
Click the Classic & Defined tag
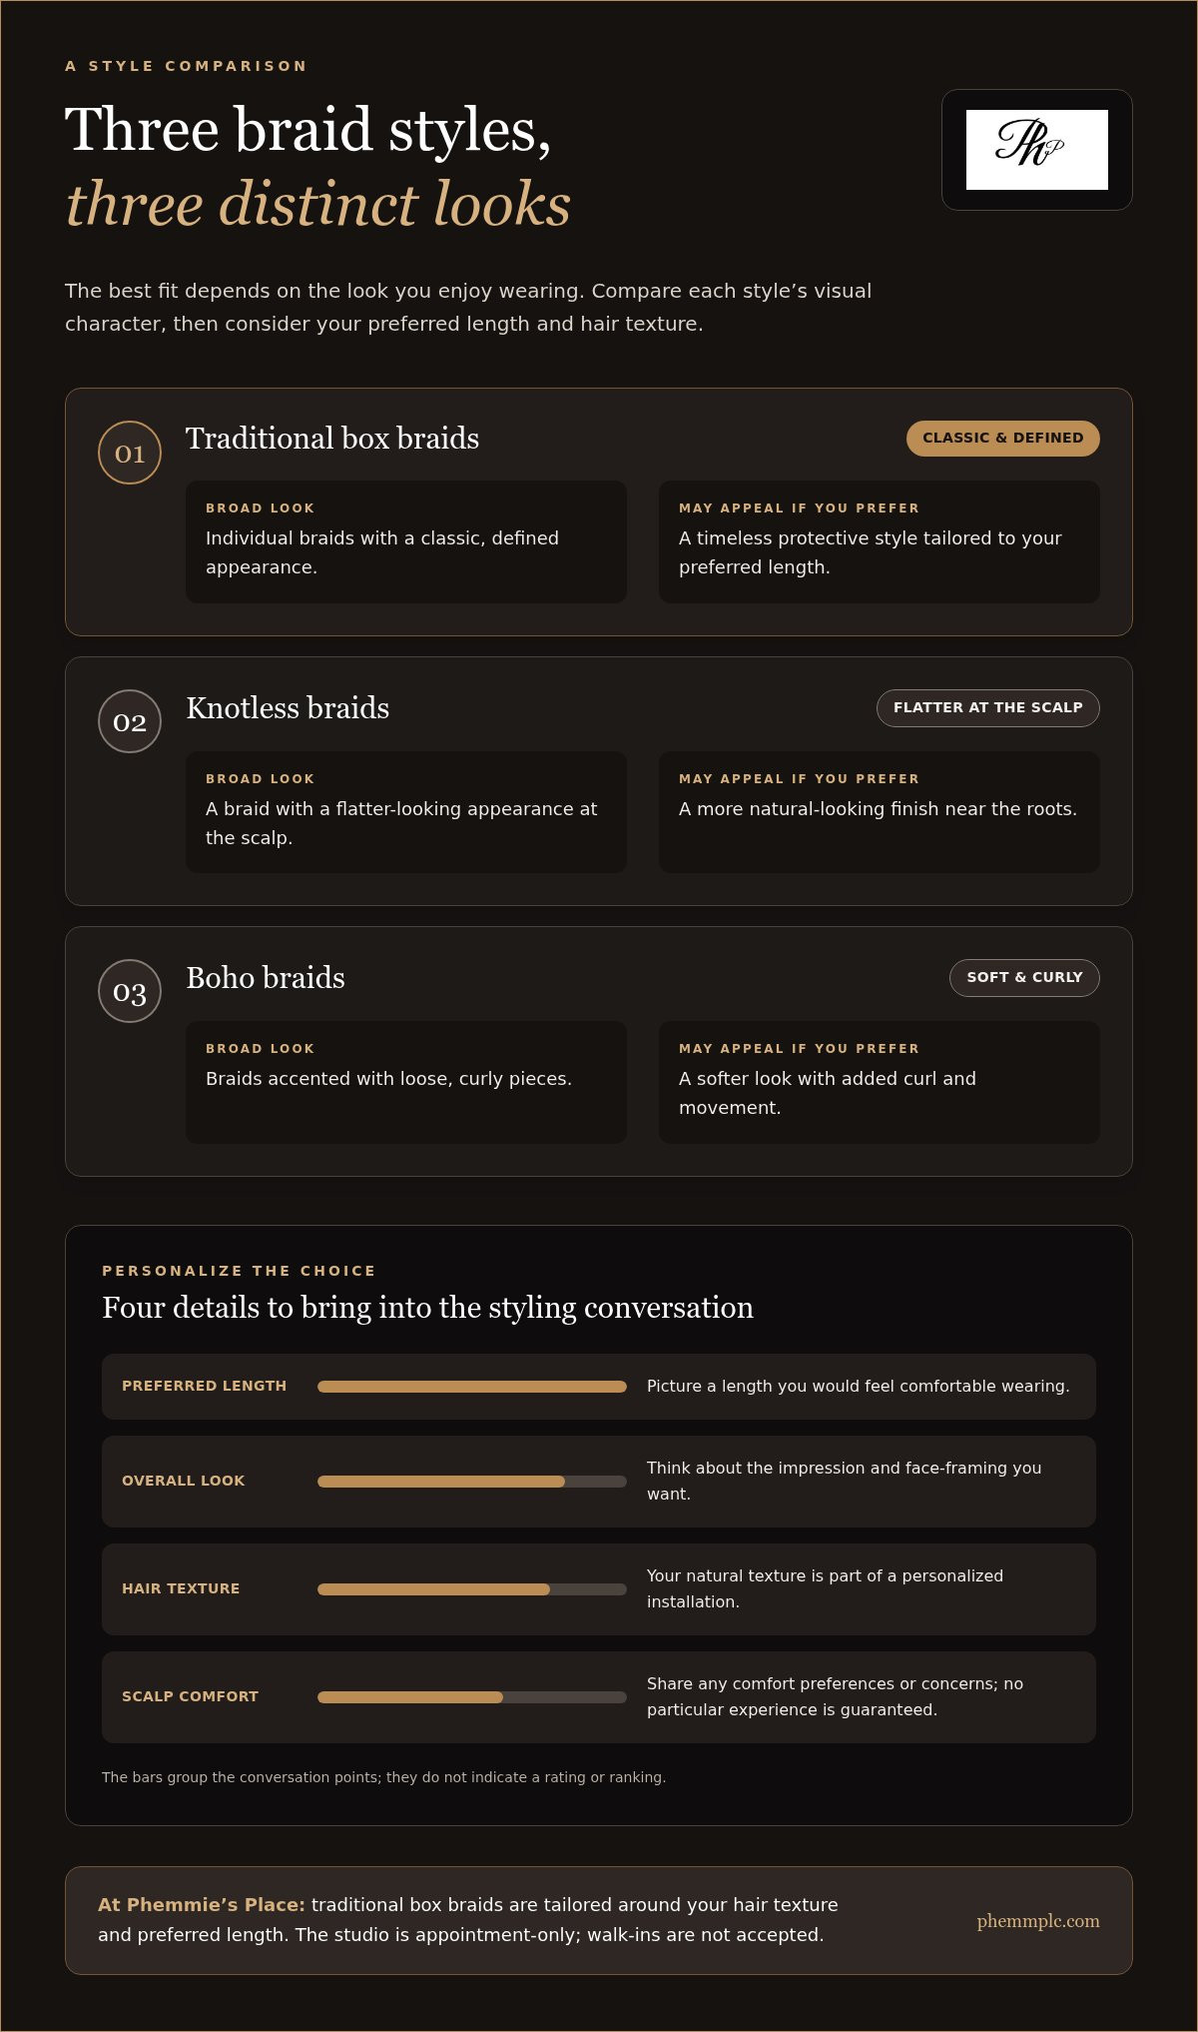1003,439
